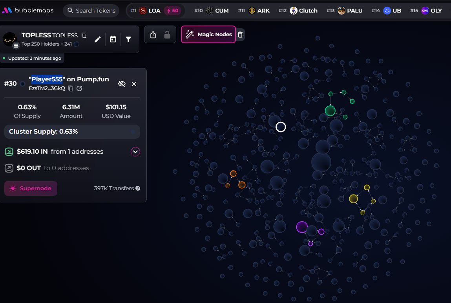Activate the Magic Nodes button
This screenshot has width=451, height=303.
208,34
